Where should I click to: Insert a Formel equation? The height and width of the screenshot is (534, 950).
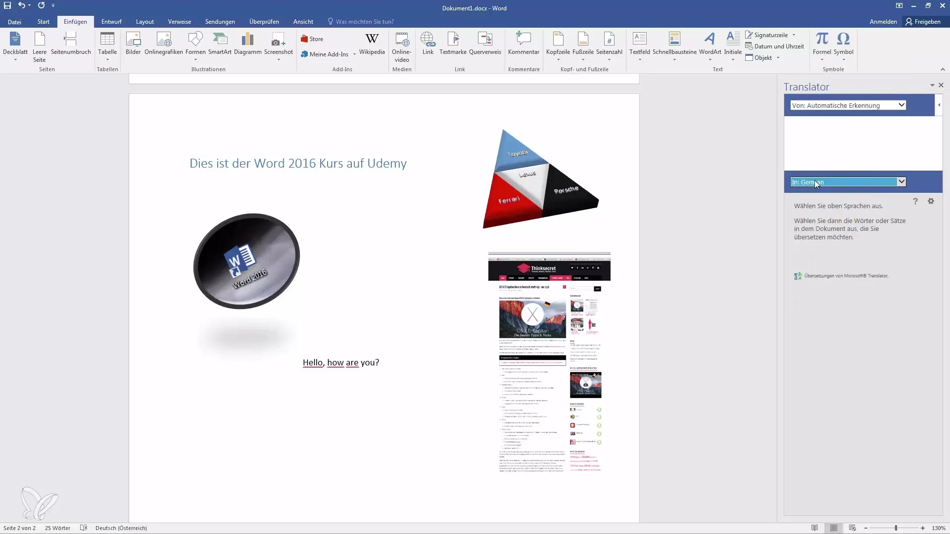point(822,46)
